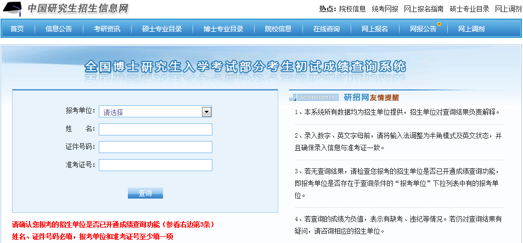The width and height of the screenshot is (523, 243).
Task: Select 网上报名 in the navigation bar
Action: 375,29
